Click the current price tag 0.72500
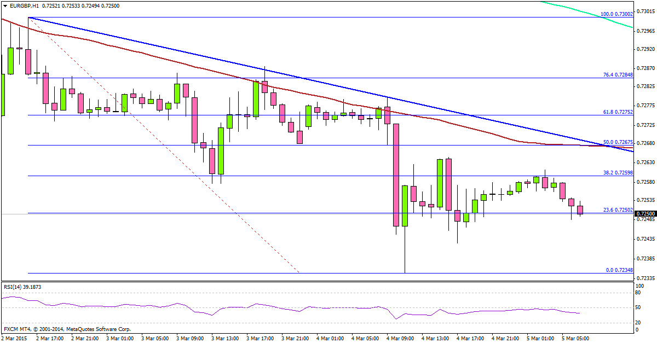 [x=646, y=213]
